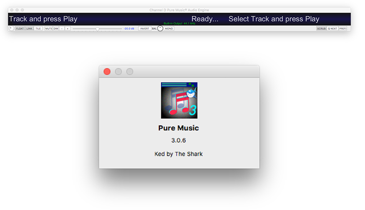
Task: Switch output to MONO
Action: [169, 29]
